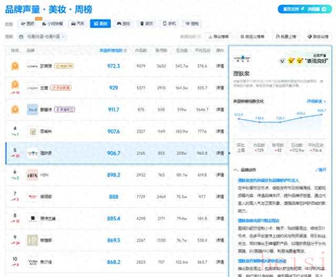Sort by the blue index column header
Image resolution: width=336 pixels, height=277 pixels.
[x=110, y=50]
